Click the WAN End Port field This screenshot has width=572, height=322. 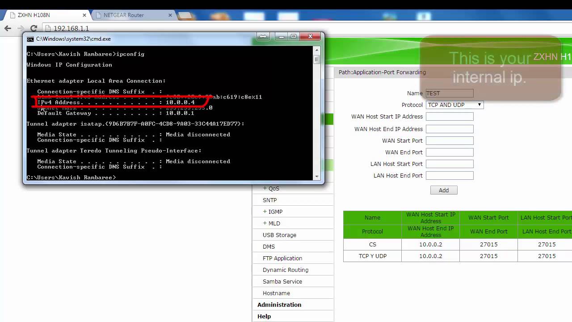pyautogui.click(x=450, y=153)
